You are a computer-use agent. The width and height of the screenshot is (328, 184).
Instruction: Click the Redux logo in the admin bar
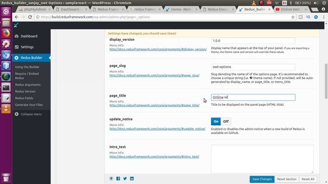pyautogui.click(x=16, y=25)
